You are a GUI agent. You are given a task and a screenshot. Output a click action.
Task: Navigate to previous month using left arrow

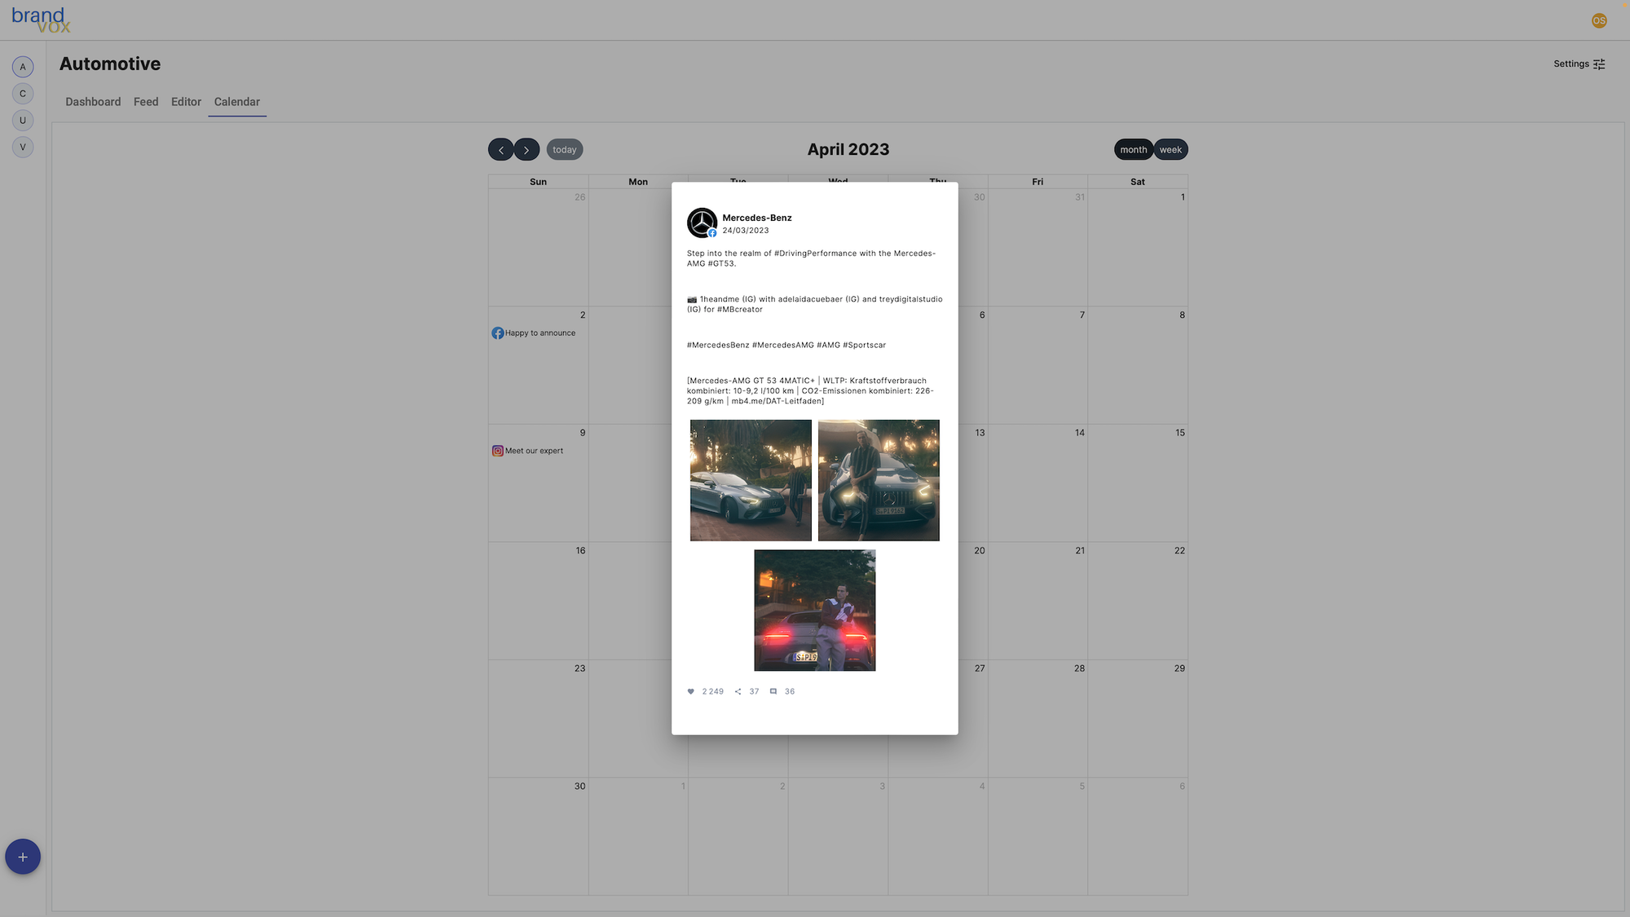(500, 149)
